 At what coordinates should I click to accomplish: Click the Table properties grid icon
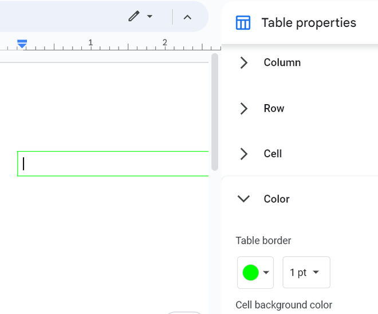243,23
